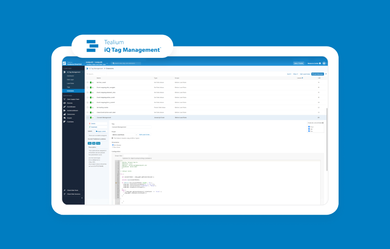Click the breadcrumb iQ Tag Management icon
This screenshot has width=390, height=249.
tap(87, 69)
